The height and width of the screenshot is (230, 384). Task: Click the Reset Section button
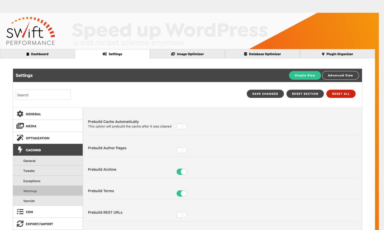tap(305, 94)
